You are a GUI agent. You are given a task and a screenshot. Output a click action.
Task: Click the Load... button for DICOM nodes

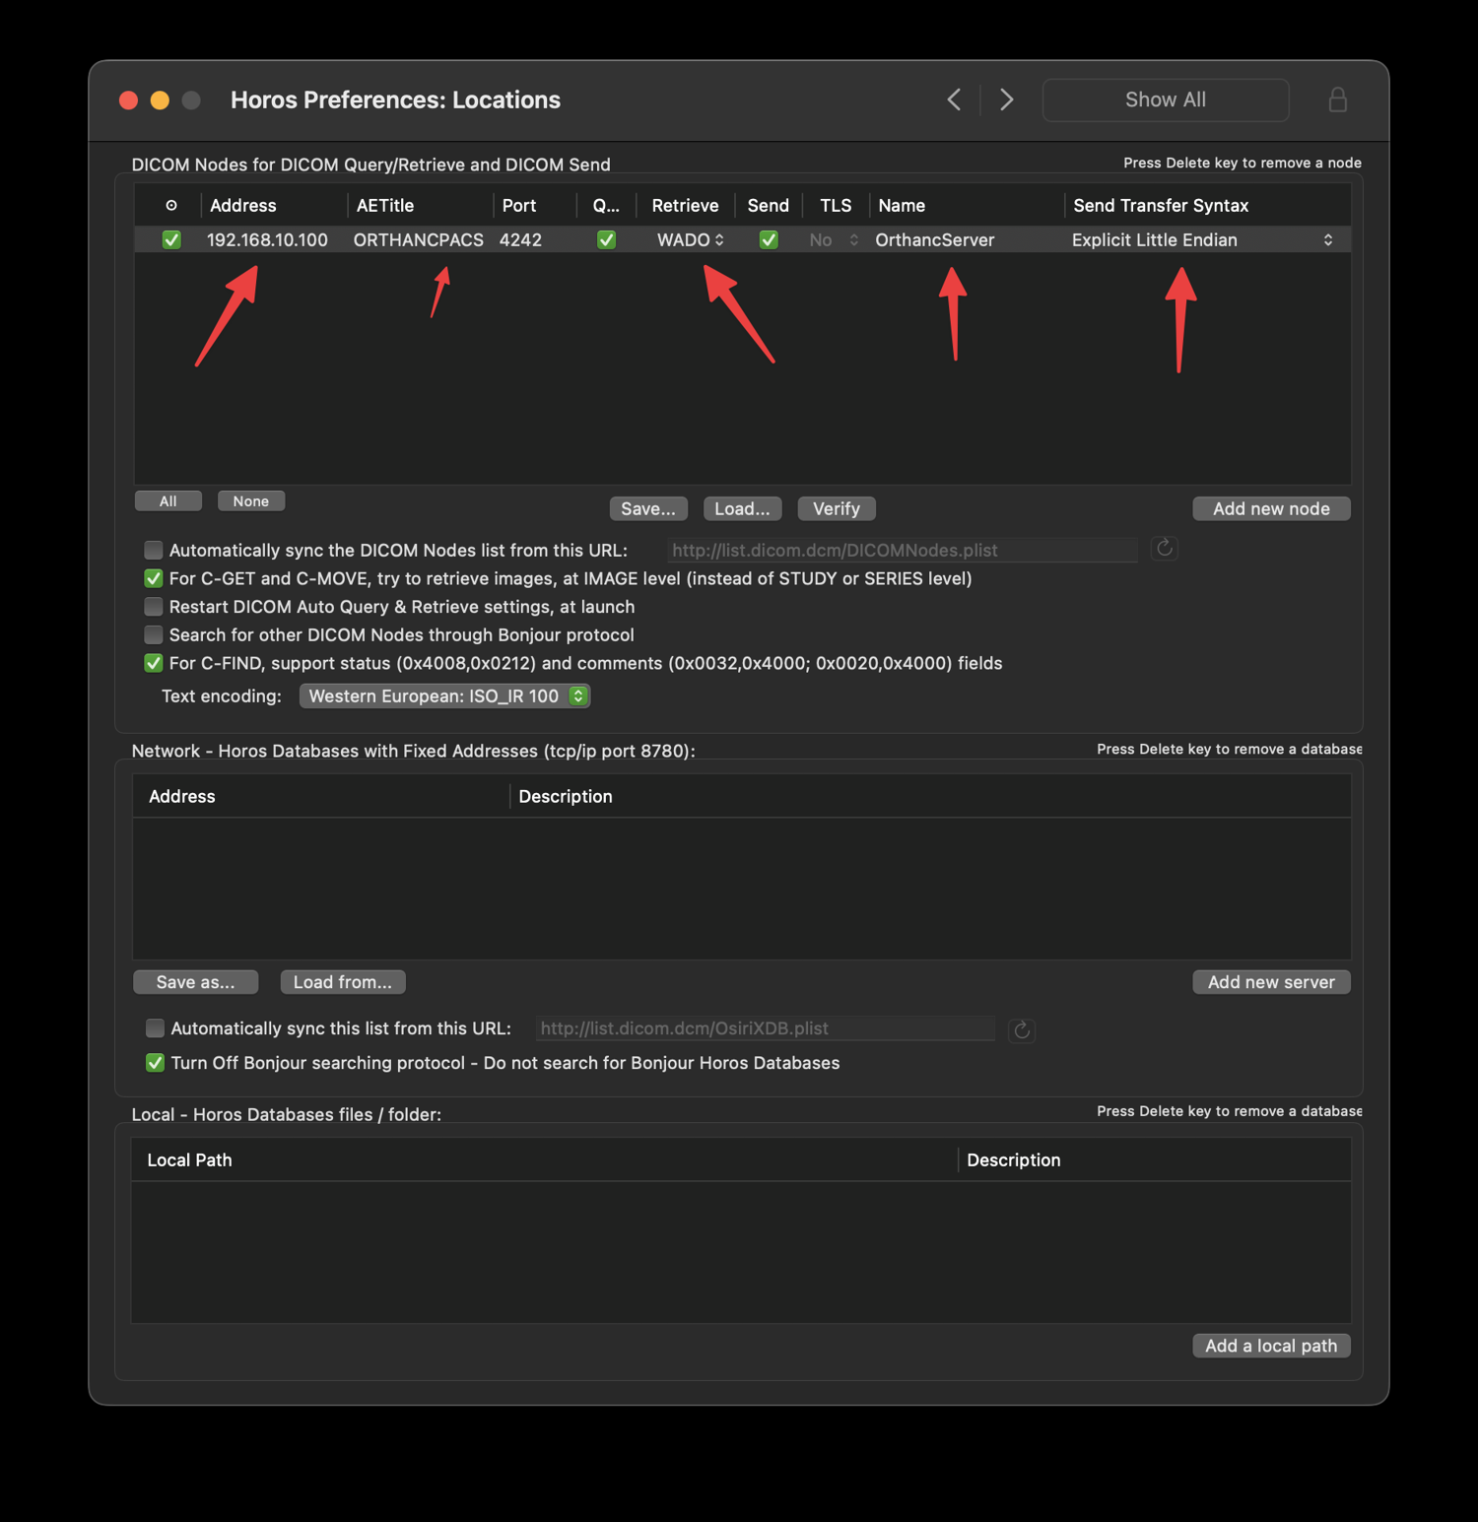743,508
